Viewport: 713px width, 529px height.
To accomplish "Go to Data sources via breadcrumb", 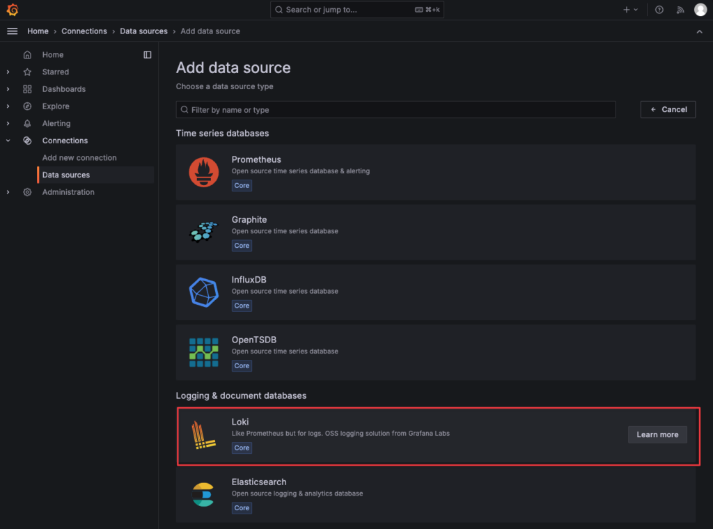I will (143, 31).
